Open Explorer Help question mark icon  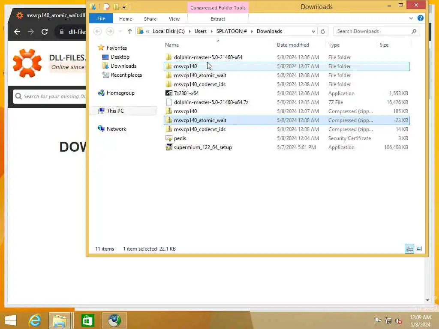click(x=420, y=18)
